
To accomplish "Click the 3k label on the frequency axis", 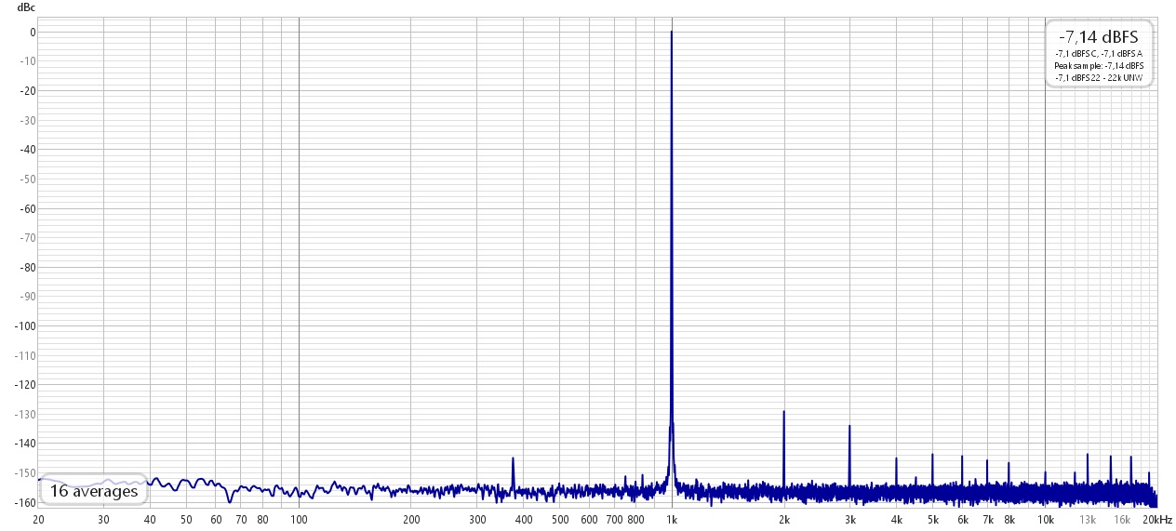I will 849,520.
